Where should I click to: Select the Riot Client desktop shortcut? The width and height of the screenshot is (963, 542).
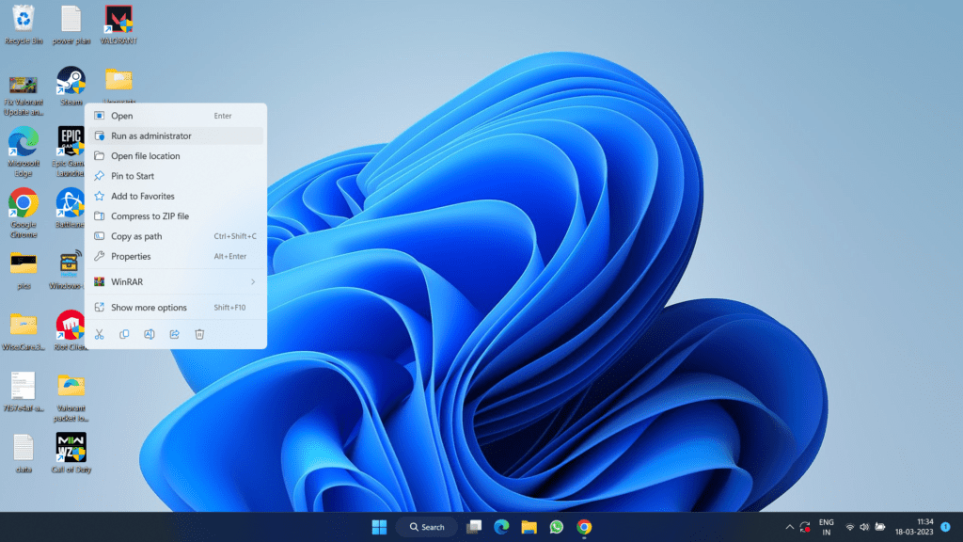(x=70, y=330)
